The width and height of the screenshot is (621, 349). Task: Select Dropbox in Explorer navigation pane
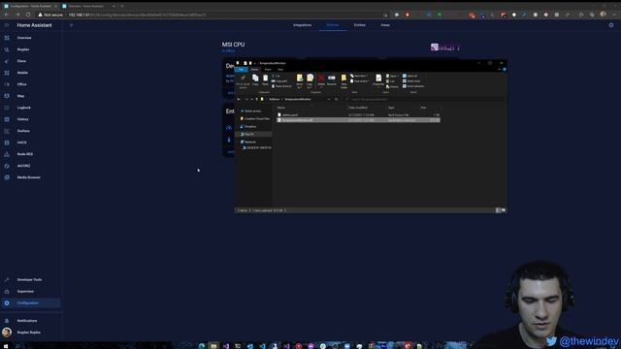248,127
